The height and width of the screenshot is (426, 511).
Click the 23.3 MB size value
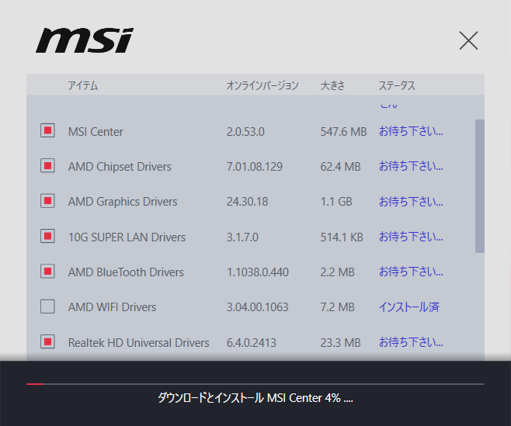pyautogui.click(x=341, y=343)
